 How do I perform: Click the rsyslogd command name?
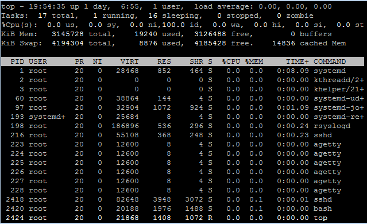point(332,126)
